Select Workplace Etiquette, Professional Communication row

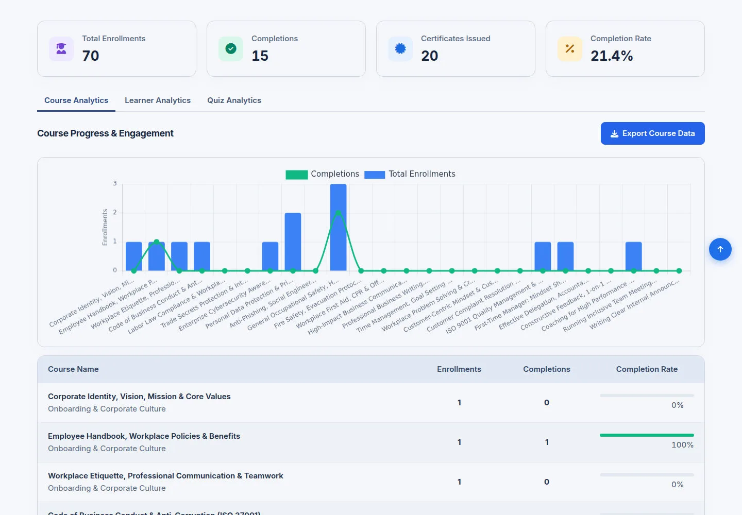tap(371, 482)
